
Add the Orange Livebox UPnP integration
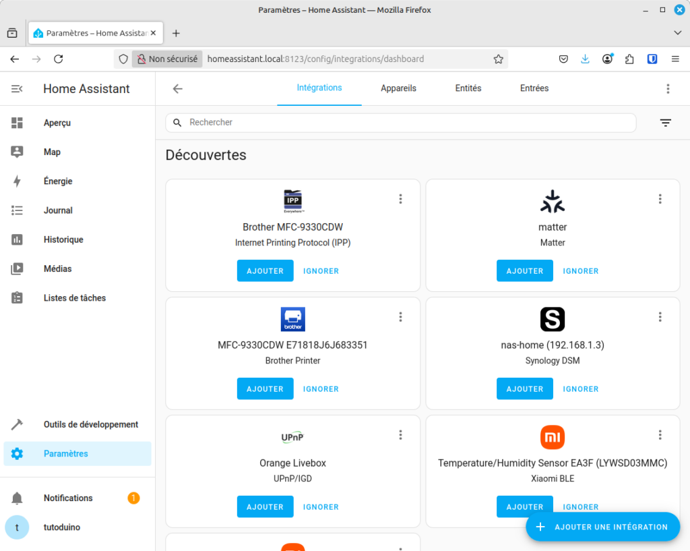coord(265,507)
